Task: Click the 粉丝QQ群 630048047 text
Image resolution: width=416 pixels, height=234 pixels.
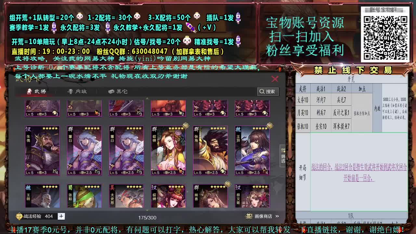Action: [132, 51]
